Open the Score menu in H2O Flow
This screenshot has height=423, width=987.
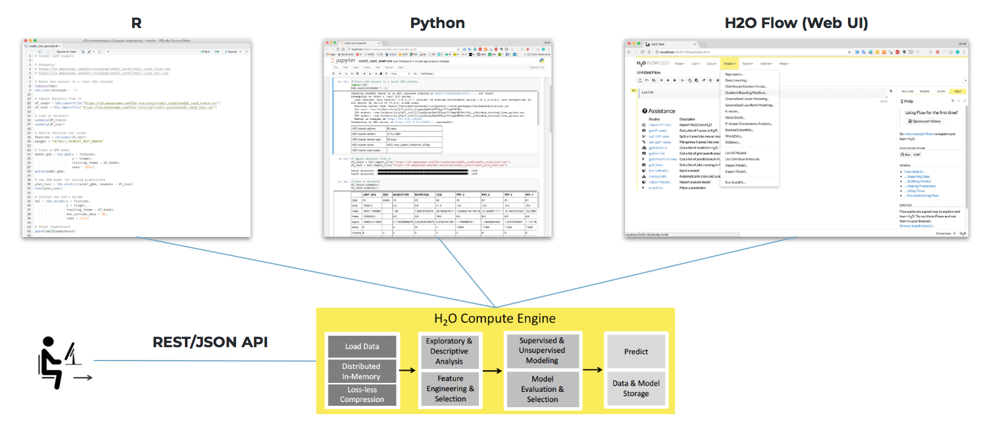[748, 64]
